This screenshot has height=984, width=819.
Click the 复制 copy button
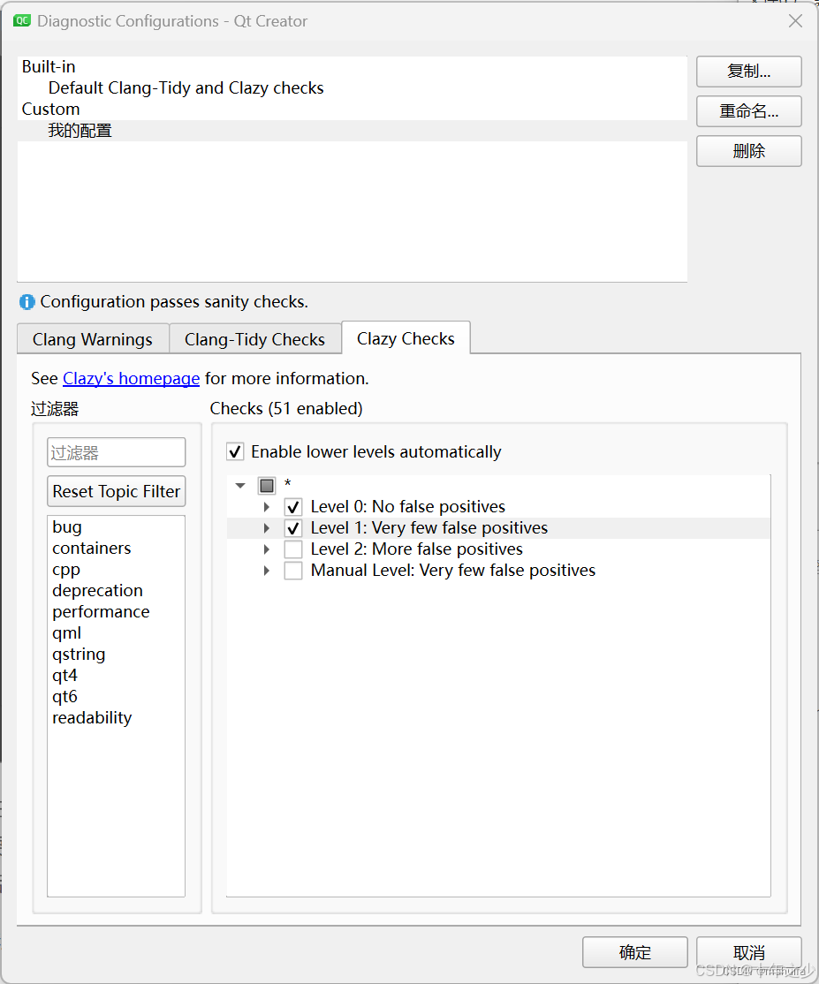(x=748, y=71)
